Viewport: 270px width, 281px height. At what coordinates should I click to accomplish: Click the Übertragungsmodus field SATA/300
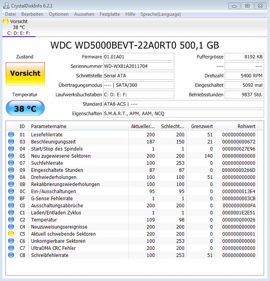click(x=139, y=85)
